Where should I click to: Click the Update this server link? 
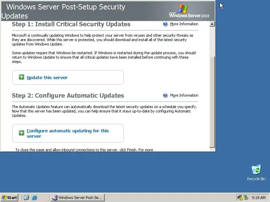click(47, 78)
